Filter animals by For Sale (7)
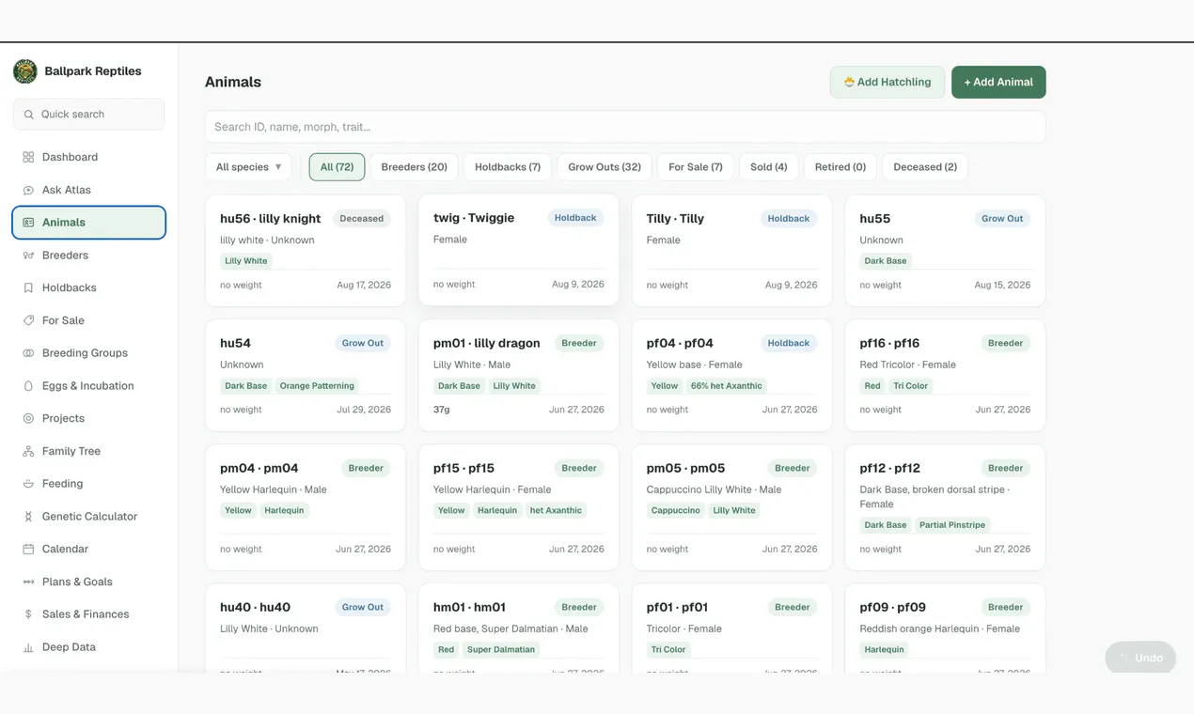 (696, 167)
